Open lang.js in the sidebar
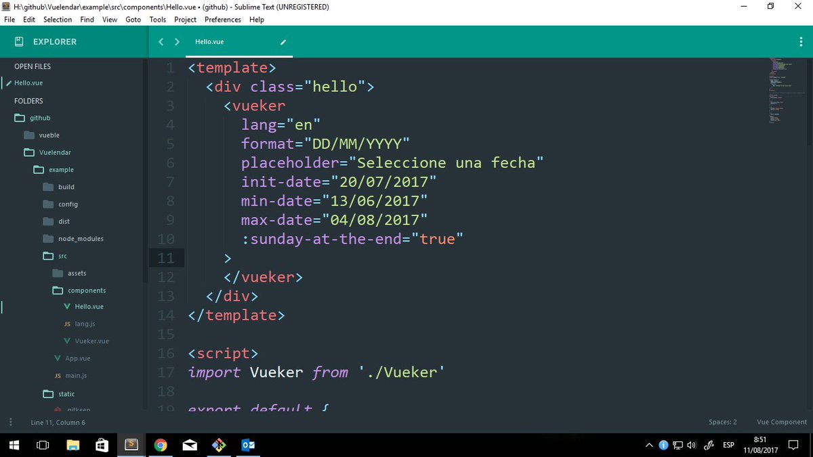 coord(85,324)
